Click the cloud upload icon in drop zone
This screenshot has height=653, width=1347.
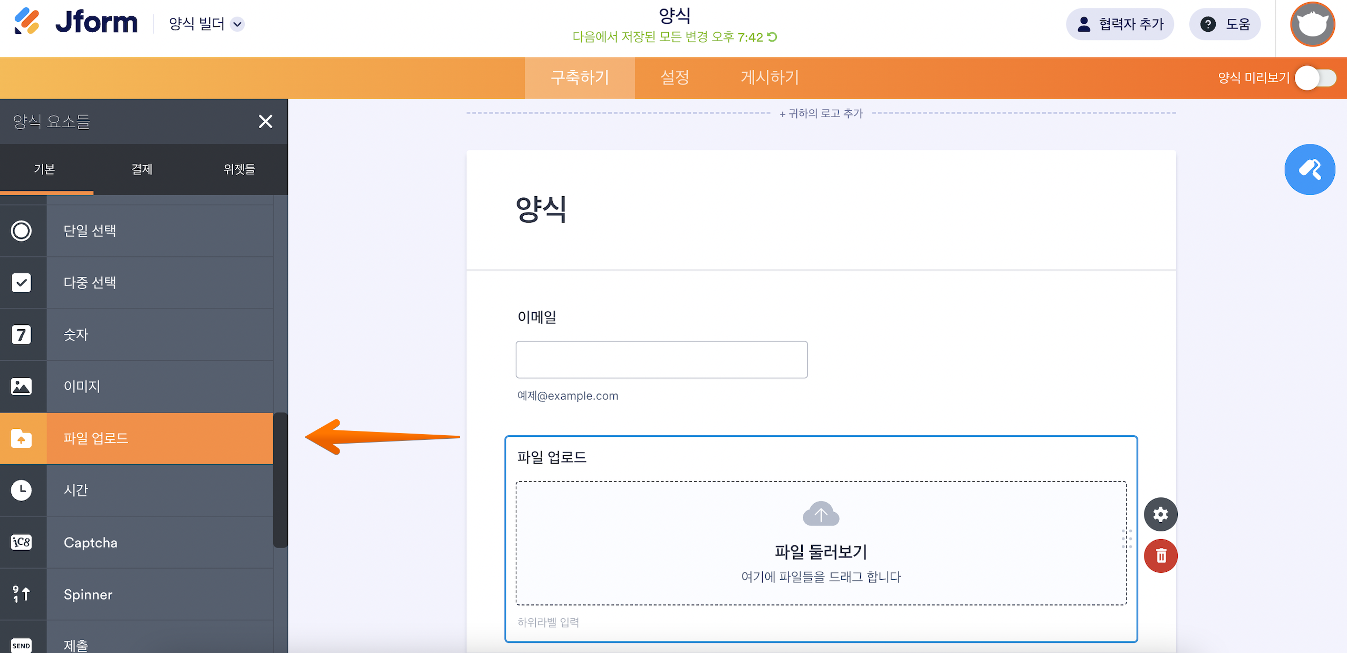point(821,514)
